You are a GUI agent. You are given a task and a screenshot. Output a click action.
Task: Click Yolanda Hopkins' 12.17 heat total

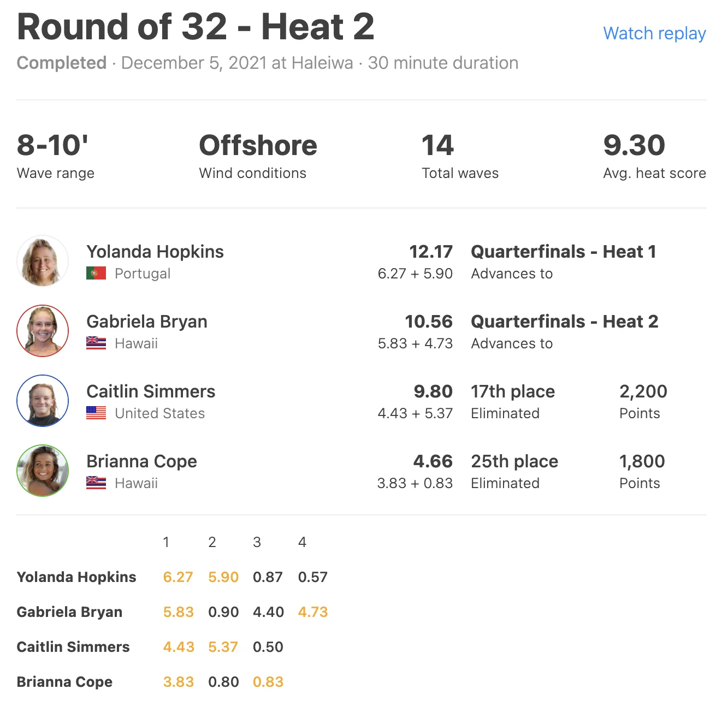pyautogui.click(x=431, y=252)
